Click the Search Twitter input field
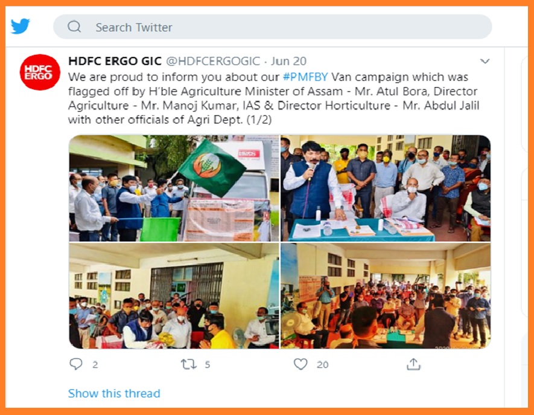 [273, 27]
